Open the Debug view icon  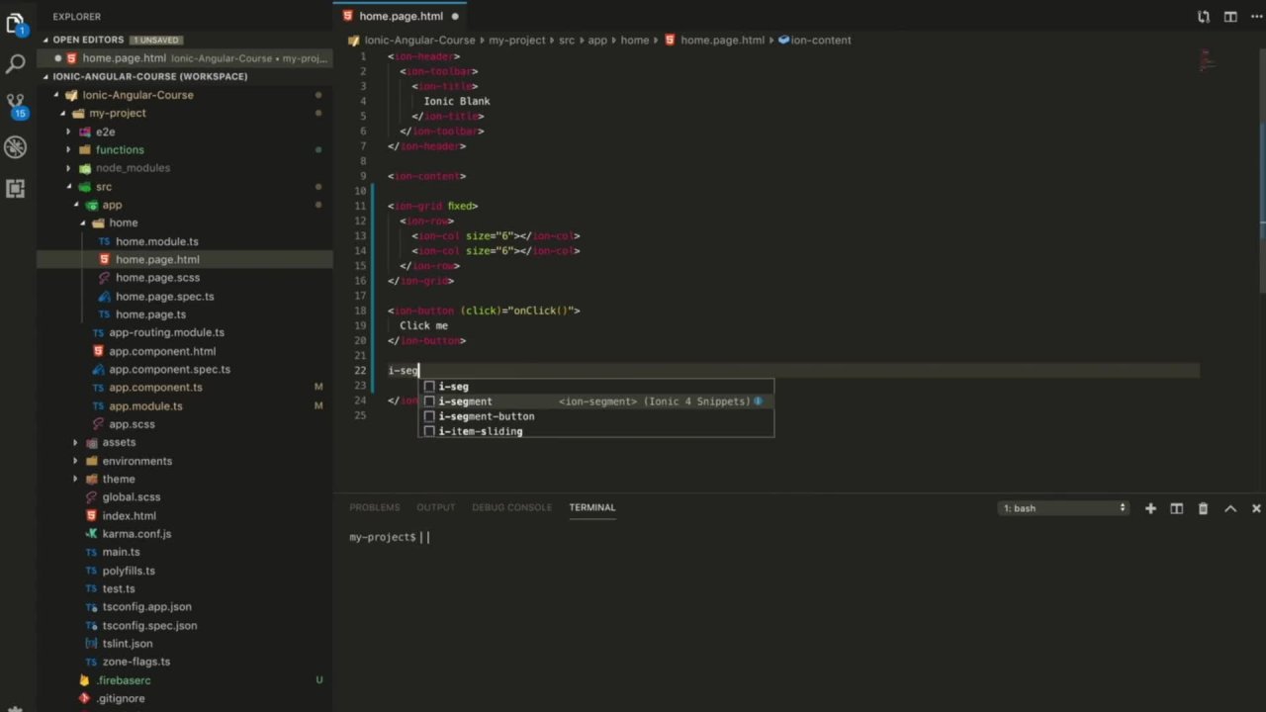pyautogui.click(x=15, y=146)
